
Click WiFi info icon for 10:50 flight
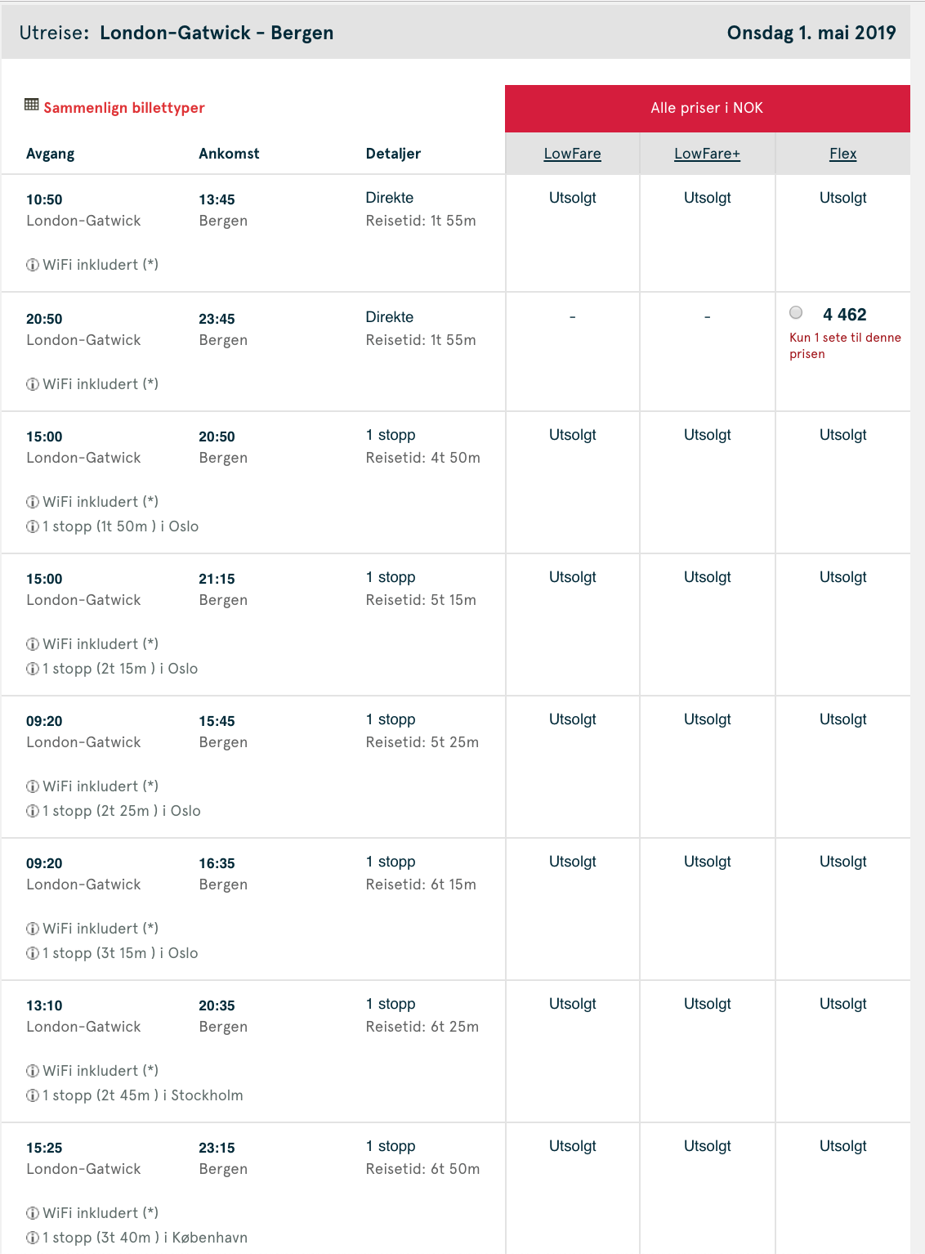(x=33, y=265)
